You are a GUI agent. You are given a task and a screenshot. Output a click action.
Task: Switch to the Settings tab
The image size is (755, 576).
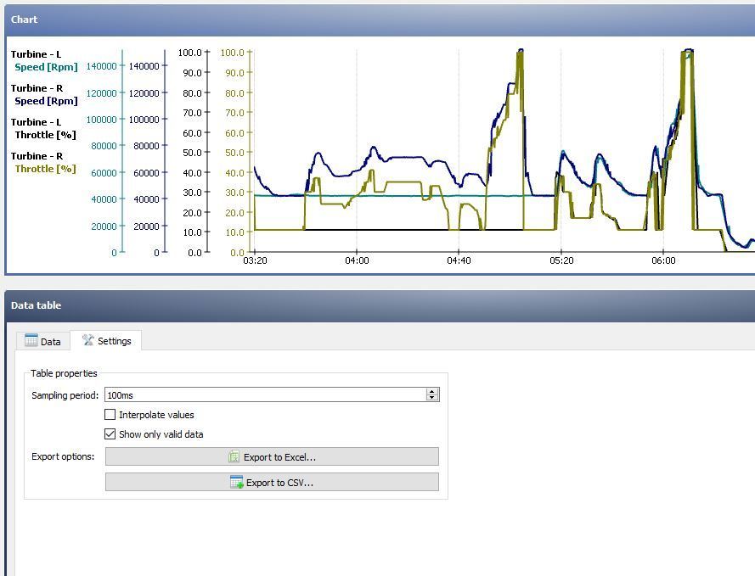tap(107, 341)
